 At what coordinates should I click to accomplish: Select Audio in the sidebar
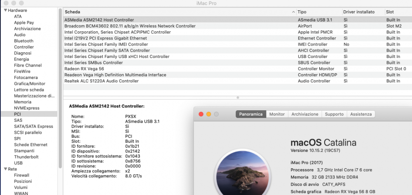[x=20, y=35]
